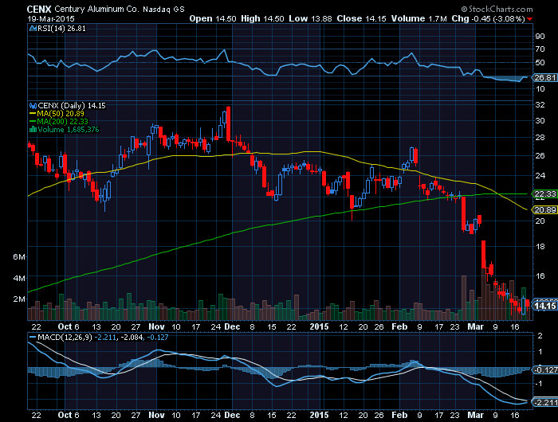558x422 pixels.
Task: Click the 26.81 RSI value tag on right axis
Action: click(544, 77)
